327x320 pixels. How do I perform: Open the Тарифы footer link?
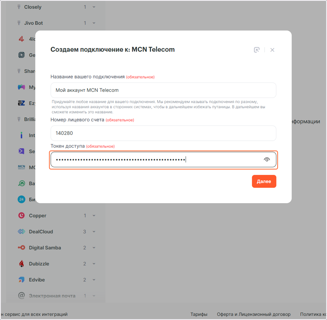(199, 314)
